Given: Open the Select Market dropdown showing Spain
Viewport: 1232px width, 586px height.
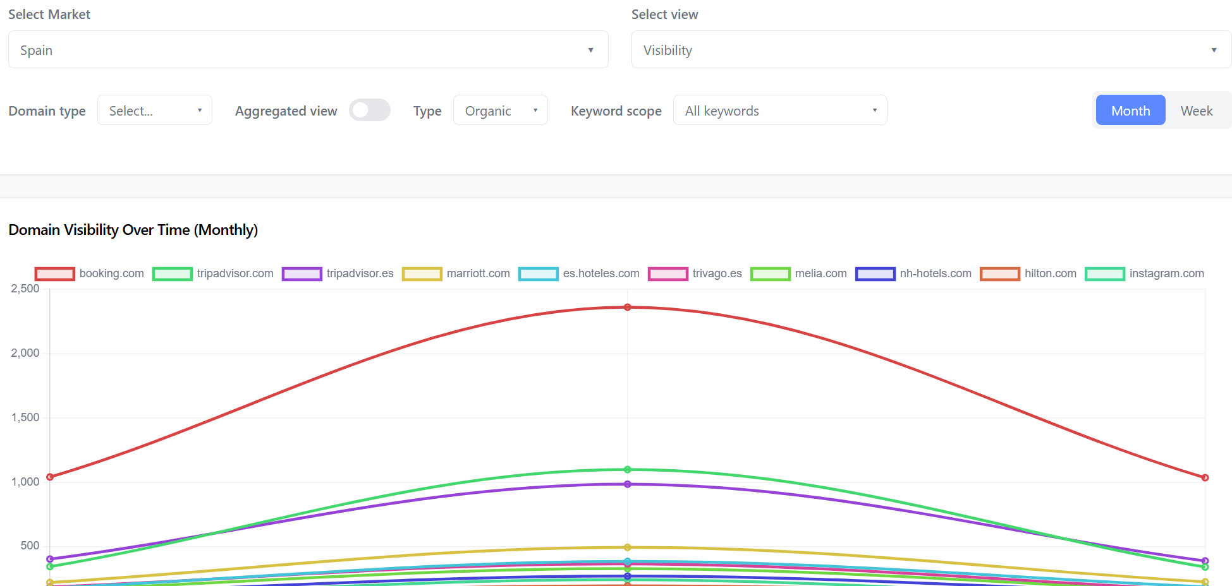Looking at the screenshot, I should click(x=308, y=50).
